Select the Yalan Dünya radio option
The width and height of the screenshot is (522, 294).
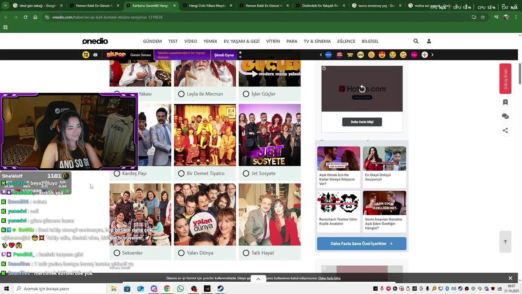click(181, 253)
